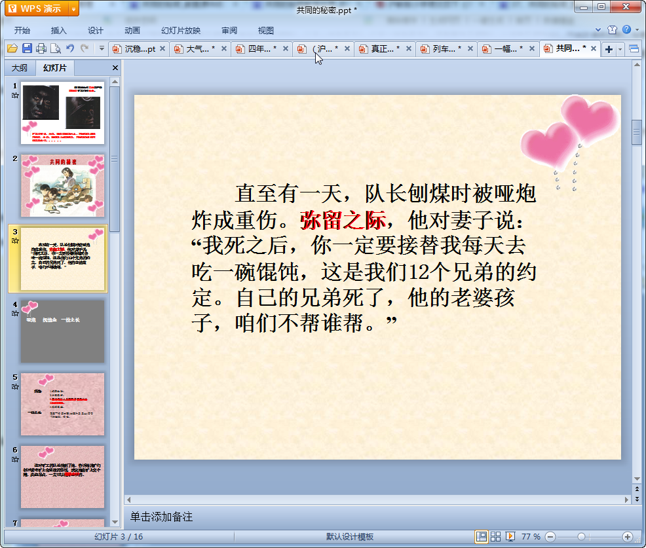Switch panel to 大纲 outline tab
This screenshot has width=646, height=548.
[20, 68]
